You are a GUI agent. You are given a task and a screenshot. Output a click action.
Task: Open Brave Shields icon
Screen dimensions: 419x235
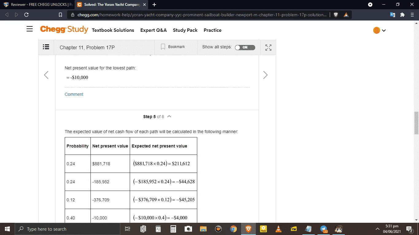(336, 15)
